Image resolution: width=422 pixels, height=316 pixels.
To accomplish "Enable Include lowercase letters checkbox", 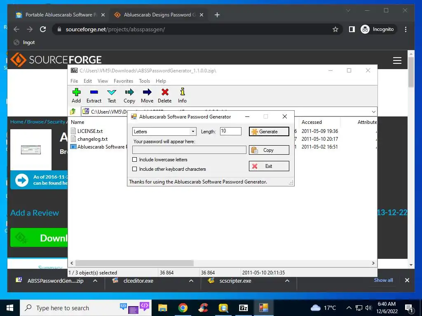I will 135,159.
